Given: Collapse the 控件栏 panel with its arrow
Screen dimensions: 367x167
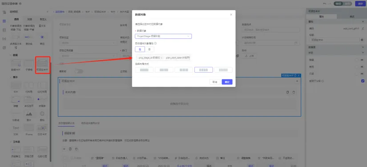Looking at the screenshot, I should [x=48, y=12].
